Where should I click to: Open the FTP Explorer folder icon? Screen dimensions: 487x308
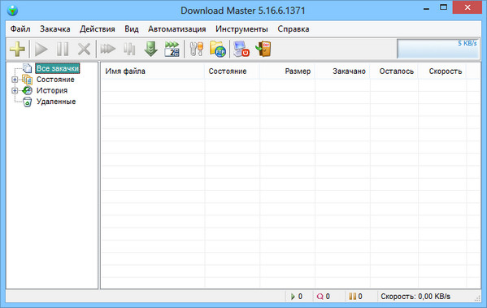pyautogui.click(x=218, y=49)
